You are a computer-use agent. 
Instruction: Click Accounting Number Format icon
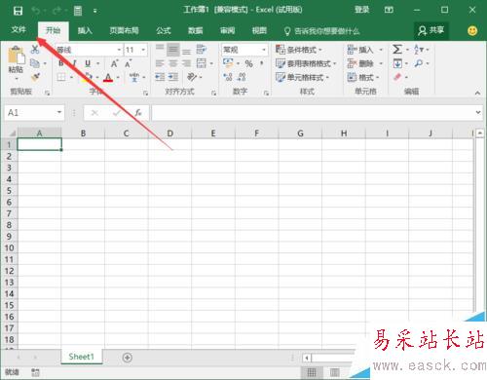coord(228,63)
